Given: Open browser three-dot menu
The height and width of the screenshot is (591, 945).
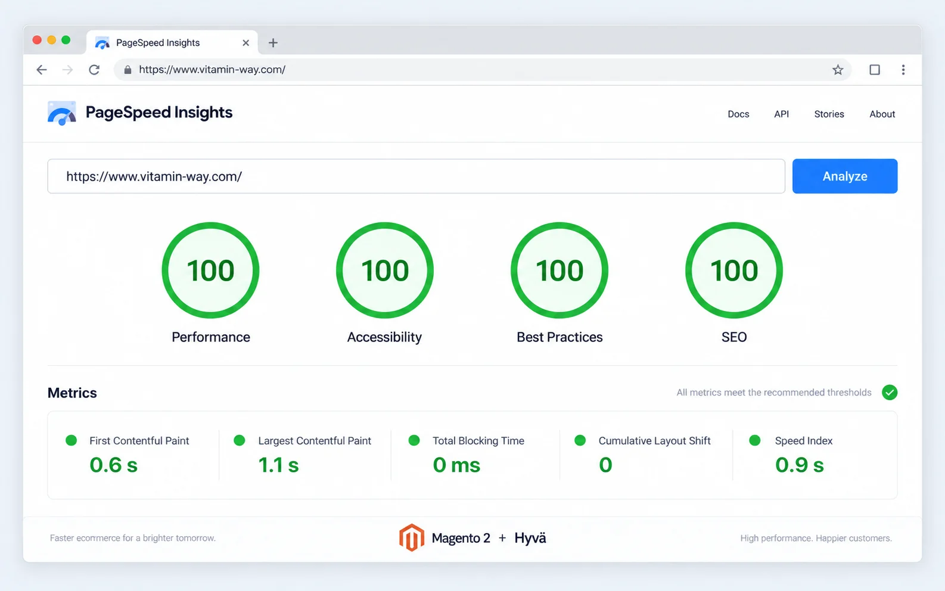Looking at the screenshot, I should 903,70.
